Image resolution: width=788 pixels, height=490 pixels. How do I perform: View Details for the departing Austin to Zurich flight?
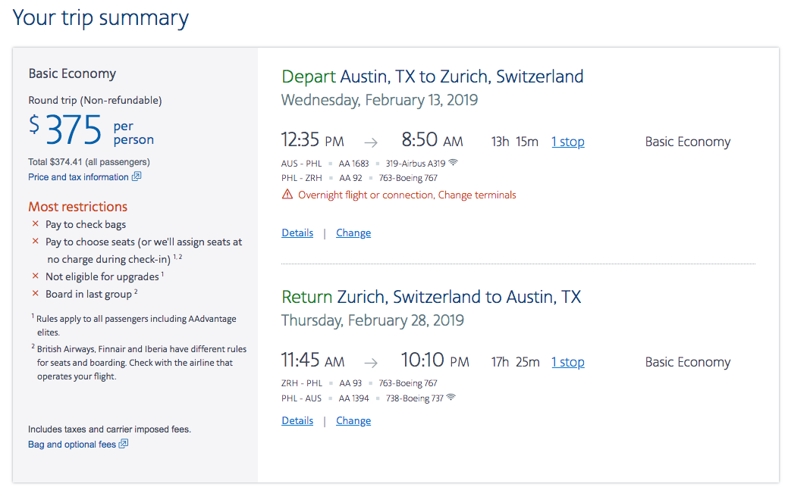click(297, 233)
